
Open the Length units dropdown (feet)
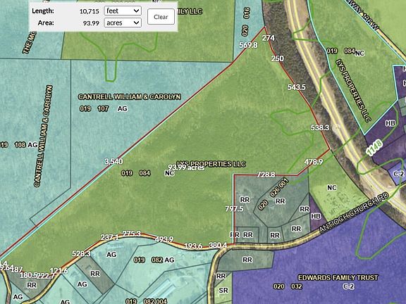tap(123, 11)
